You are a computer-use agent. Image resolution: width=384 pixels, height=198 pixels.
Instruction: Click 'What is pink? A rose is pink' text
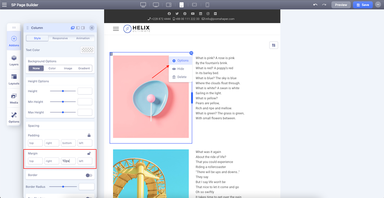click(x=215, y=58)
